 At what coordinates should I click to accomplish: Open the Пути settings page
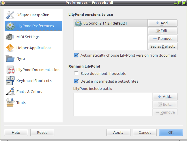tap(33, 59)
